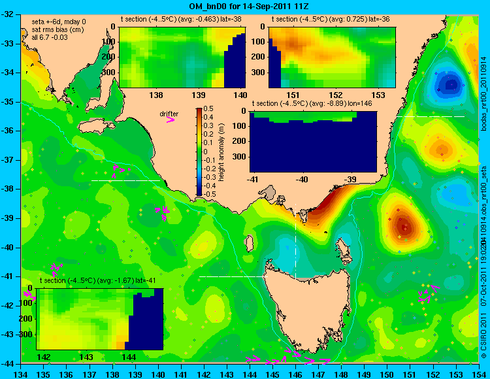This screenshot has height=379, width=490.
Task: Click the lon=146 temperature section plot
Action: click(313, 142)
